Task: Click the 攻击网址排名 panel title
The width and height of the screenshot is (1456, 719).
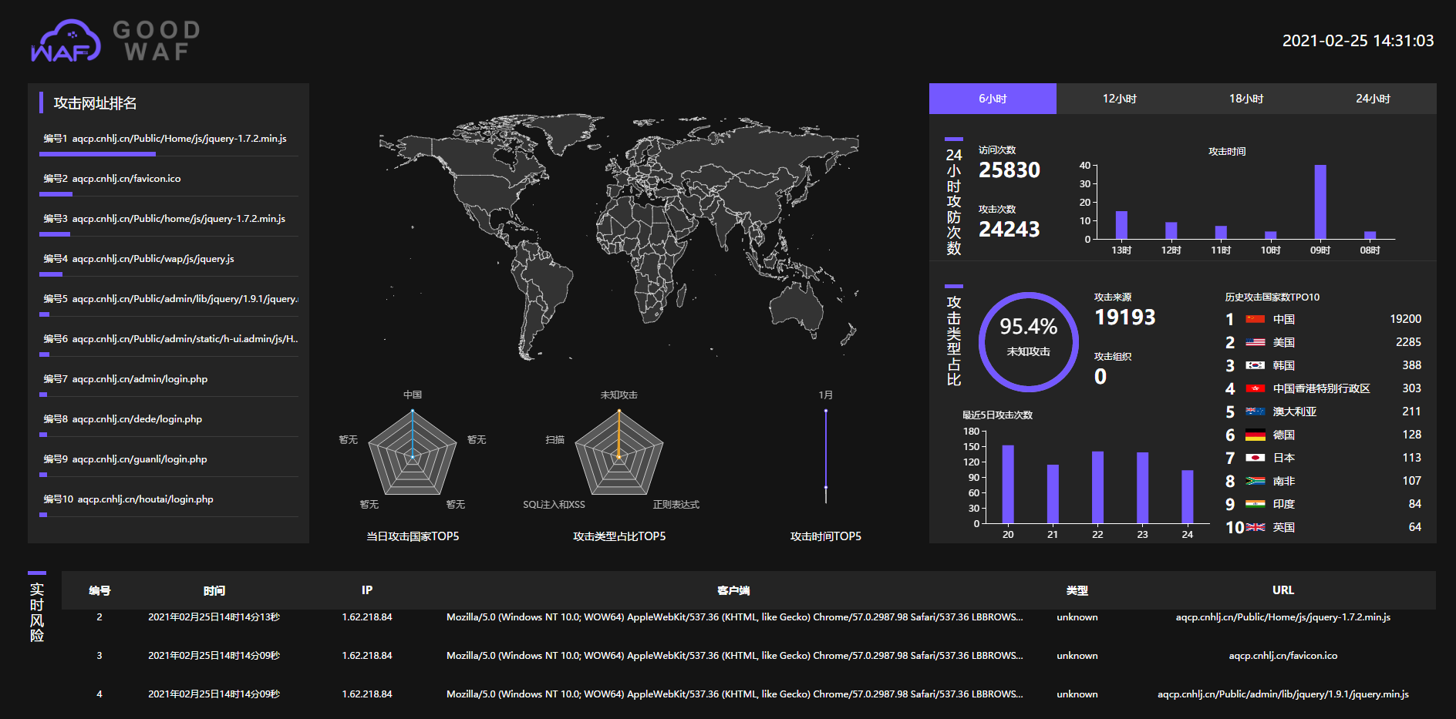Action: (95, 103)
